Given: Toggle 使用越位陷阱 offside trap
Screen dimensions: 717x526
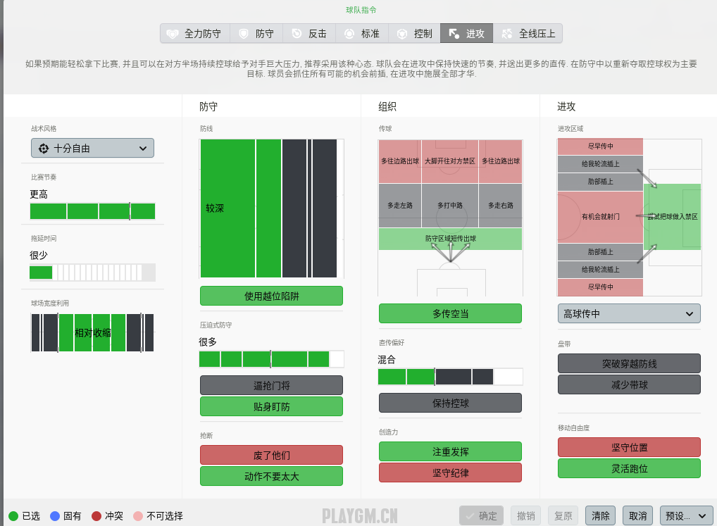Looking at the screenshot, I should point(271,296).
